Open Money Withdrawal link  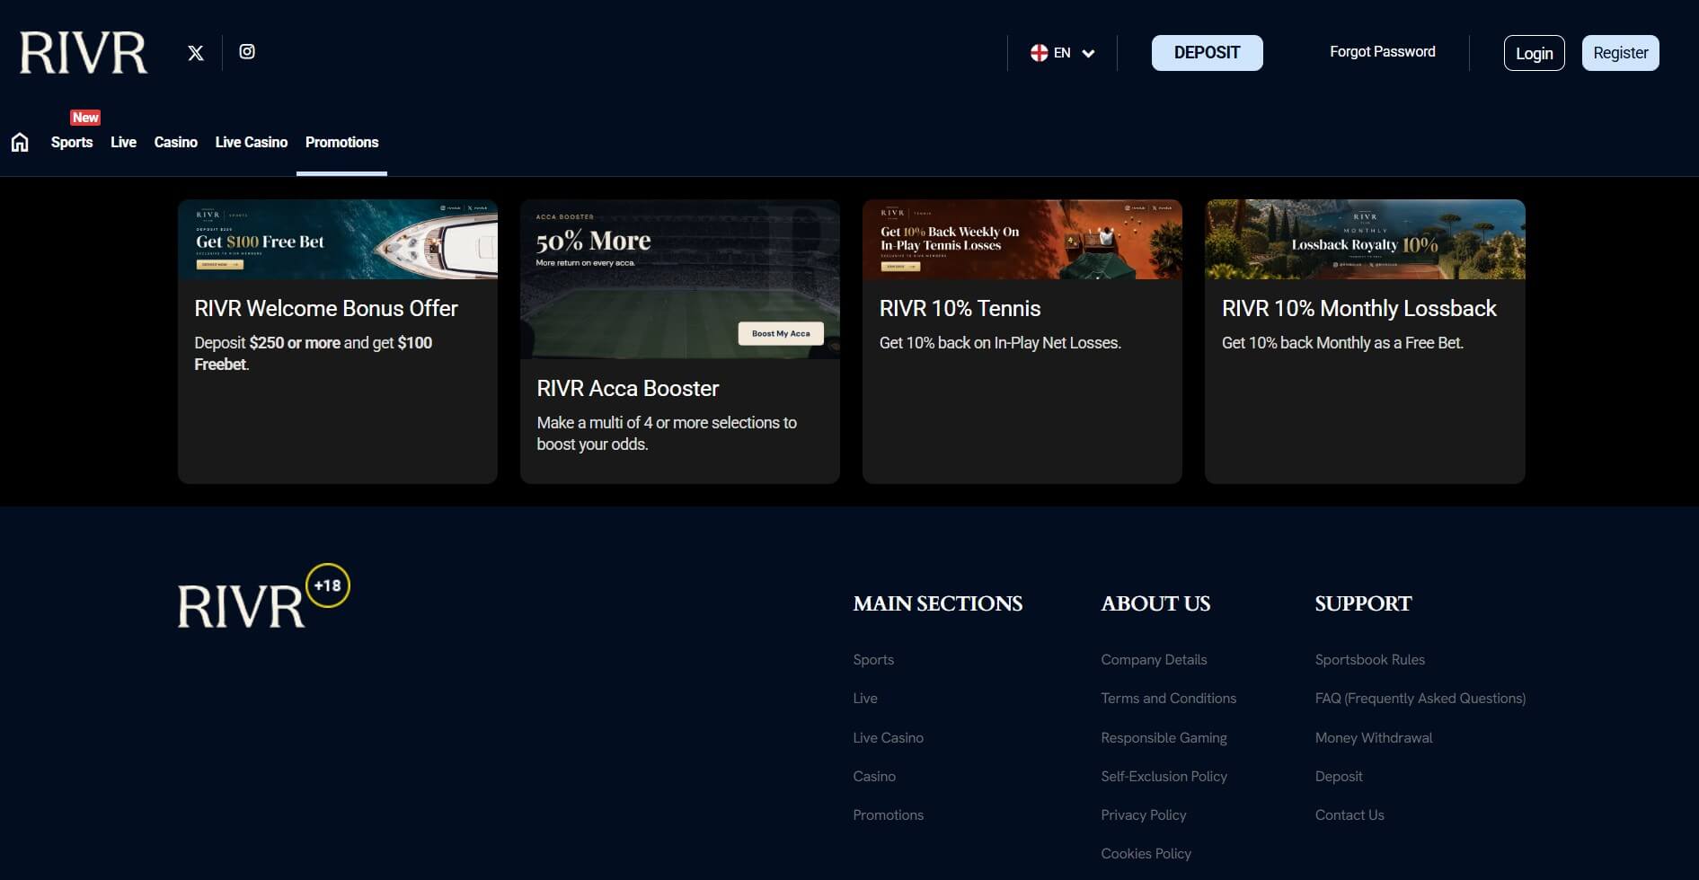(1373, 737)
